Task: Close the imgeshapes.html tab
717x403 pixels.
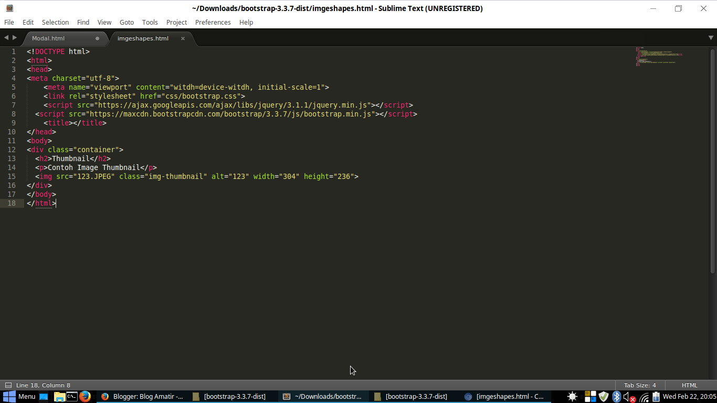Action: 183,38
